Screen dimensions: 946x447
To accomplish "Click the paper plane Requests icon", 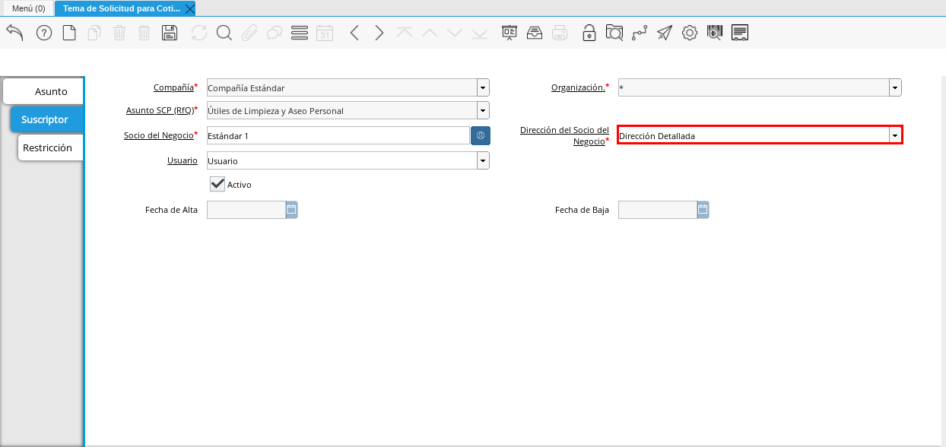I will (x=665, y=33).
